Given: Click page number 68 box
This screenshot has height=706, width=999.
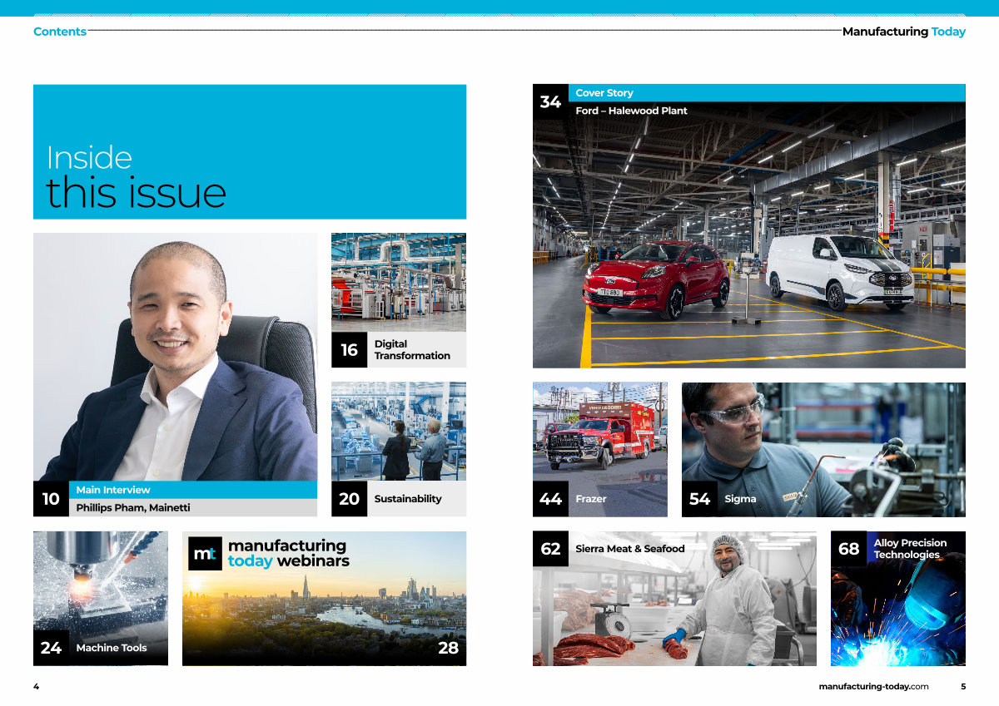Looking at the screenshot, I should click(x=848, y=549).
